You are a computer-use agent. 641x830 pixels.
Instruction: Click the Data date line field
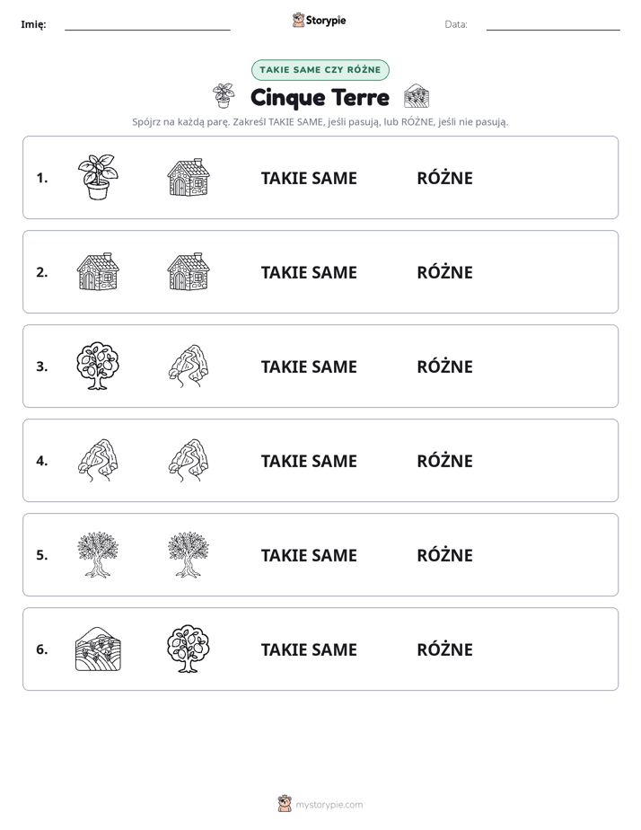click(553, 24)
